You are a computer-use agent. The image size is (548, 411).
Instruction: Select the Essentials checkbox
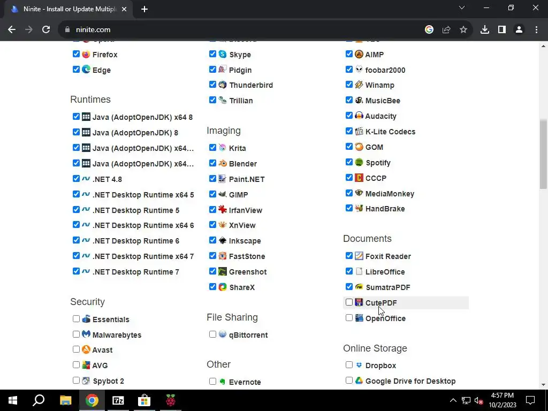pyautogui.click(x=76, y=319)
